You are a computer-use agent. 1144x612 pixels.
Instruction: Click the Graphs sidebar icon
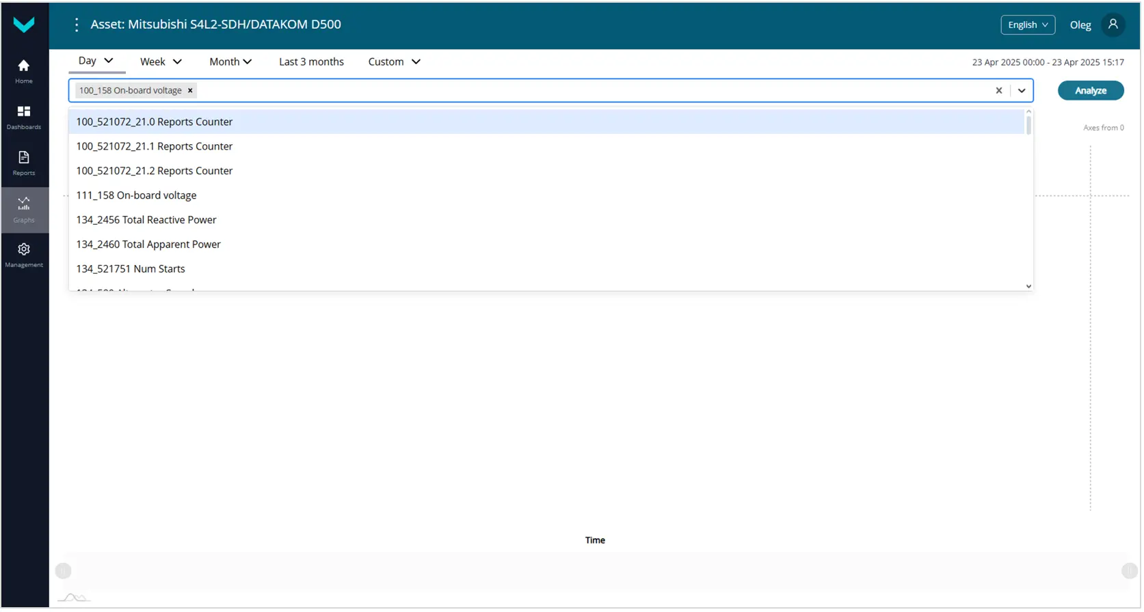pyautogui.click(x=24, y=209)
